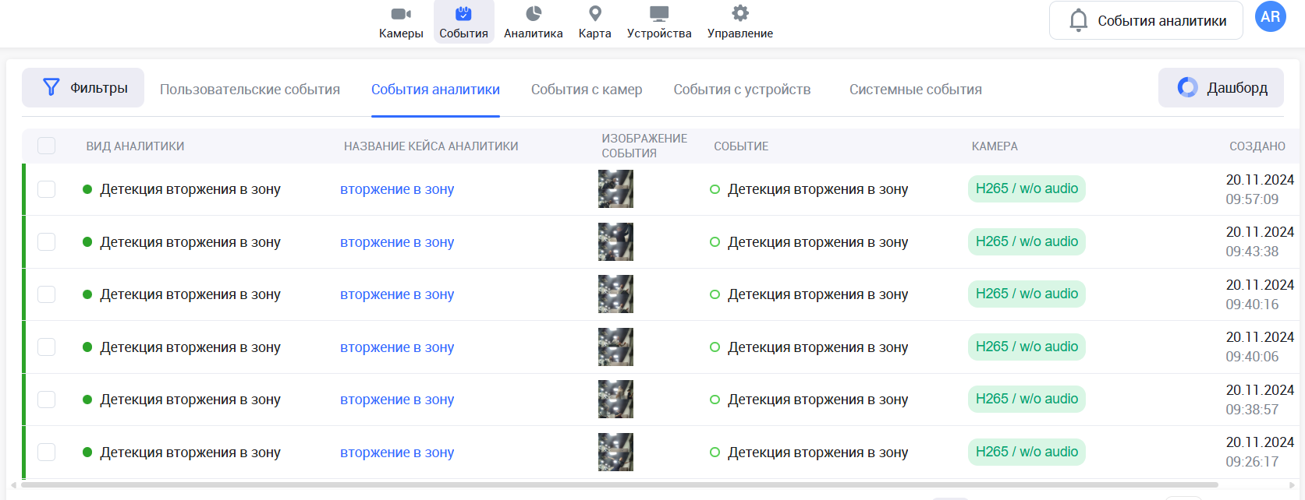Image resolution: width=1305 pixels, height=500 pixels.
Task: Open the вторжение в зону link for 09:43:38
Action: [397, 242]
